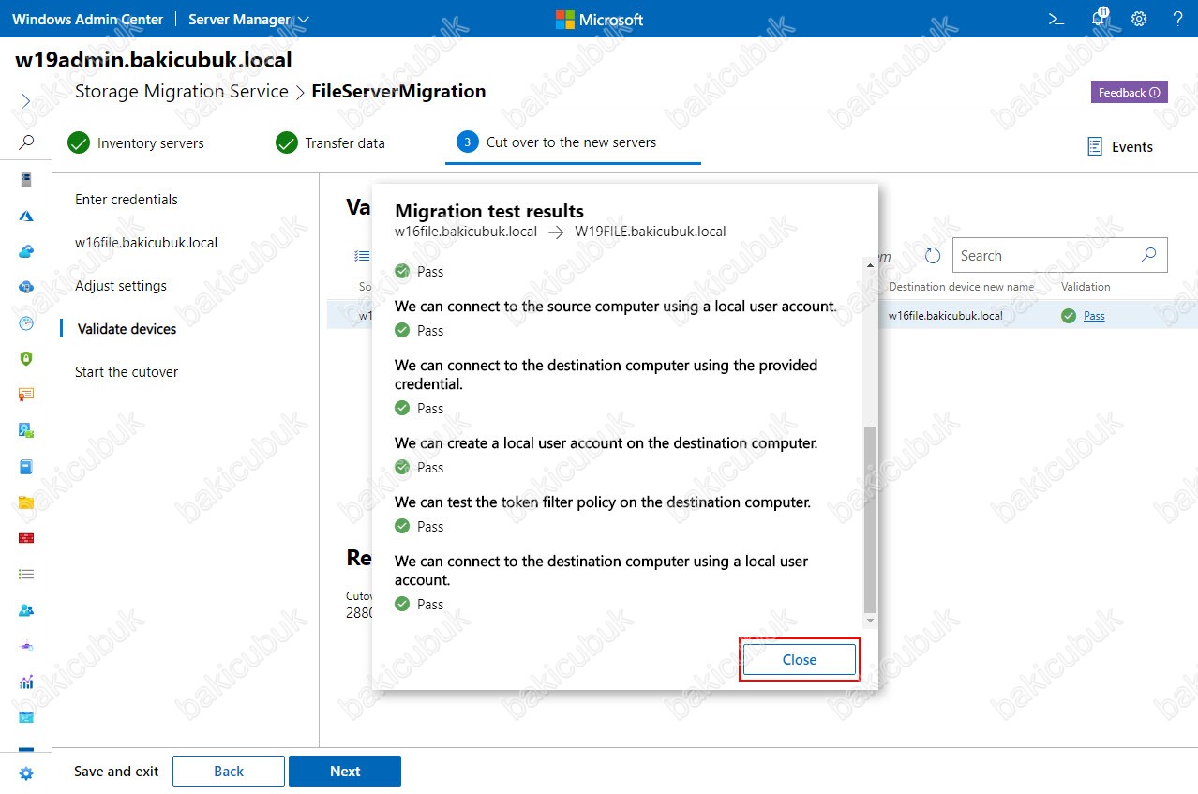Viewport: 1198px width, 794px height.
Task: Select the Validate devices step
Action: pyautogui.click(x=127, y=329)
